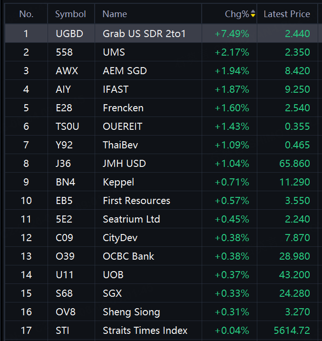The width and height of the screenshot is (322, 341).
Task: Sort by the Chg% column arrow icon
Action: click(253, 13)
